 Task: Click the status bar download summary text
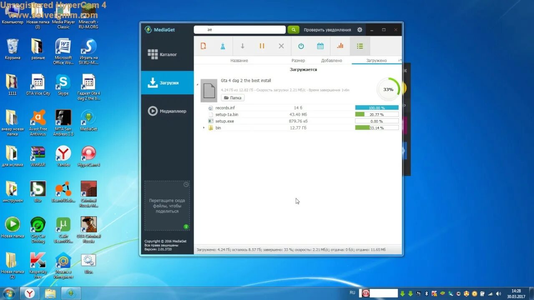(x=291, y=250)
